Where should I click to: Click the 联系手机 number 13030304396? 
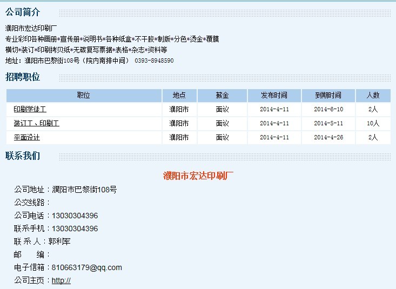(x=75, y=228)
